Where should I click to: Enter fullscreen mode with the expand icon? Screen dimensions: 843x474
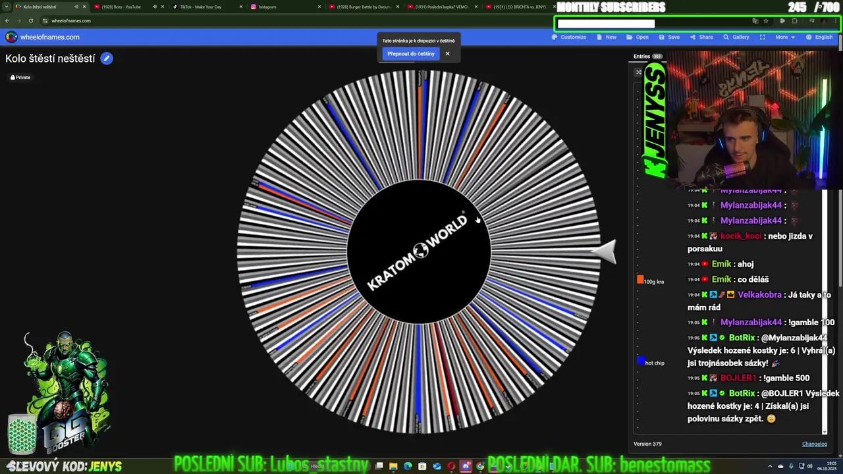tap(762, 37)
